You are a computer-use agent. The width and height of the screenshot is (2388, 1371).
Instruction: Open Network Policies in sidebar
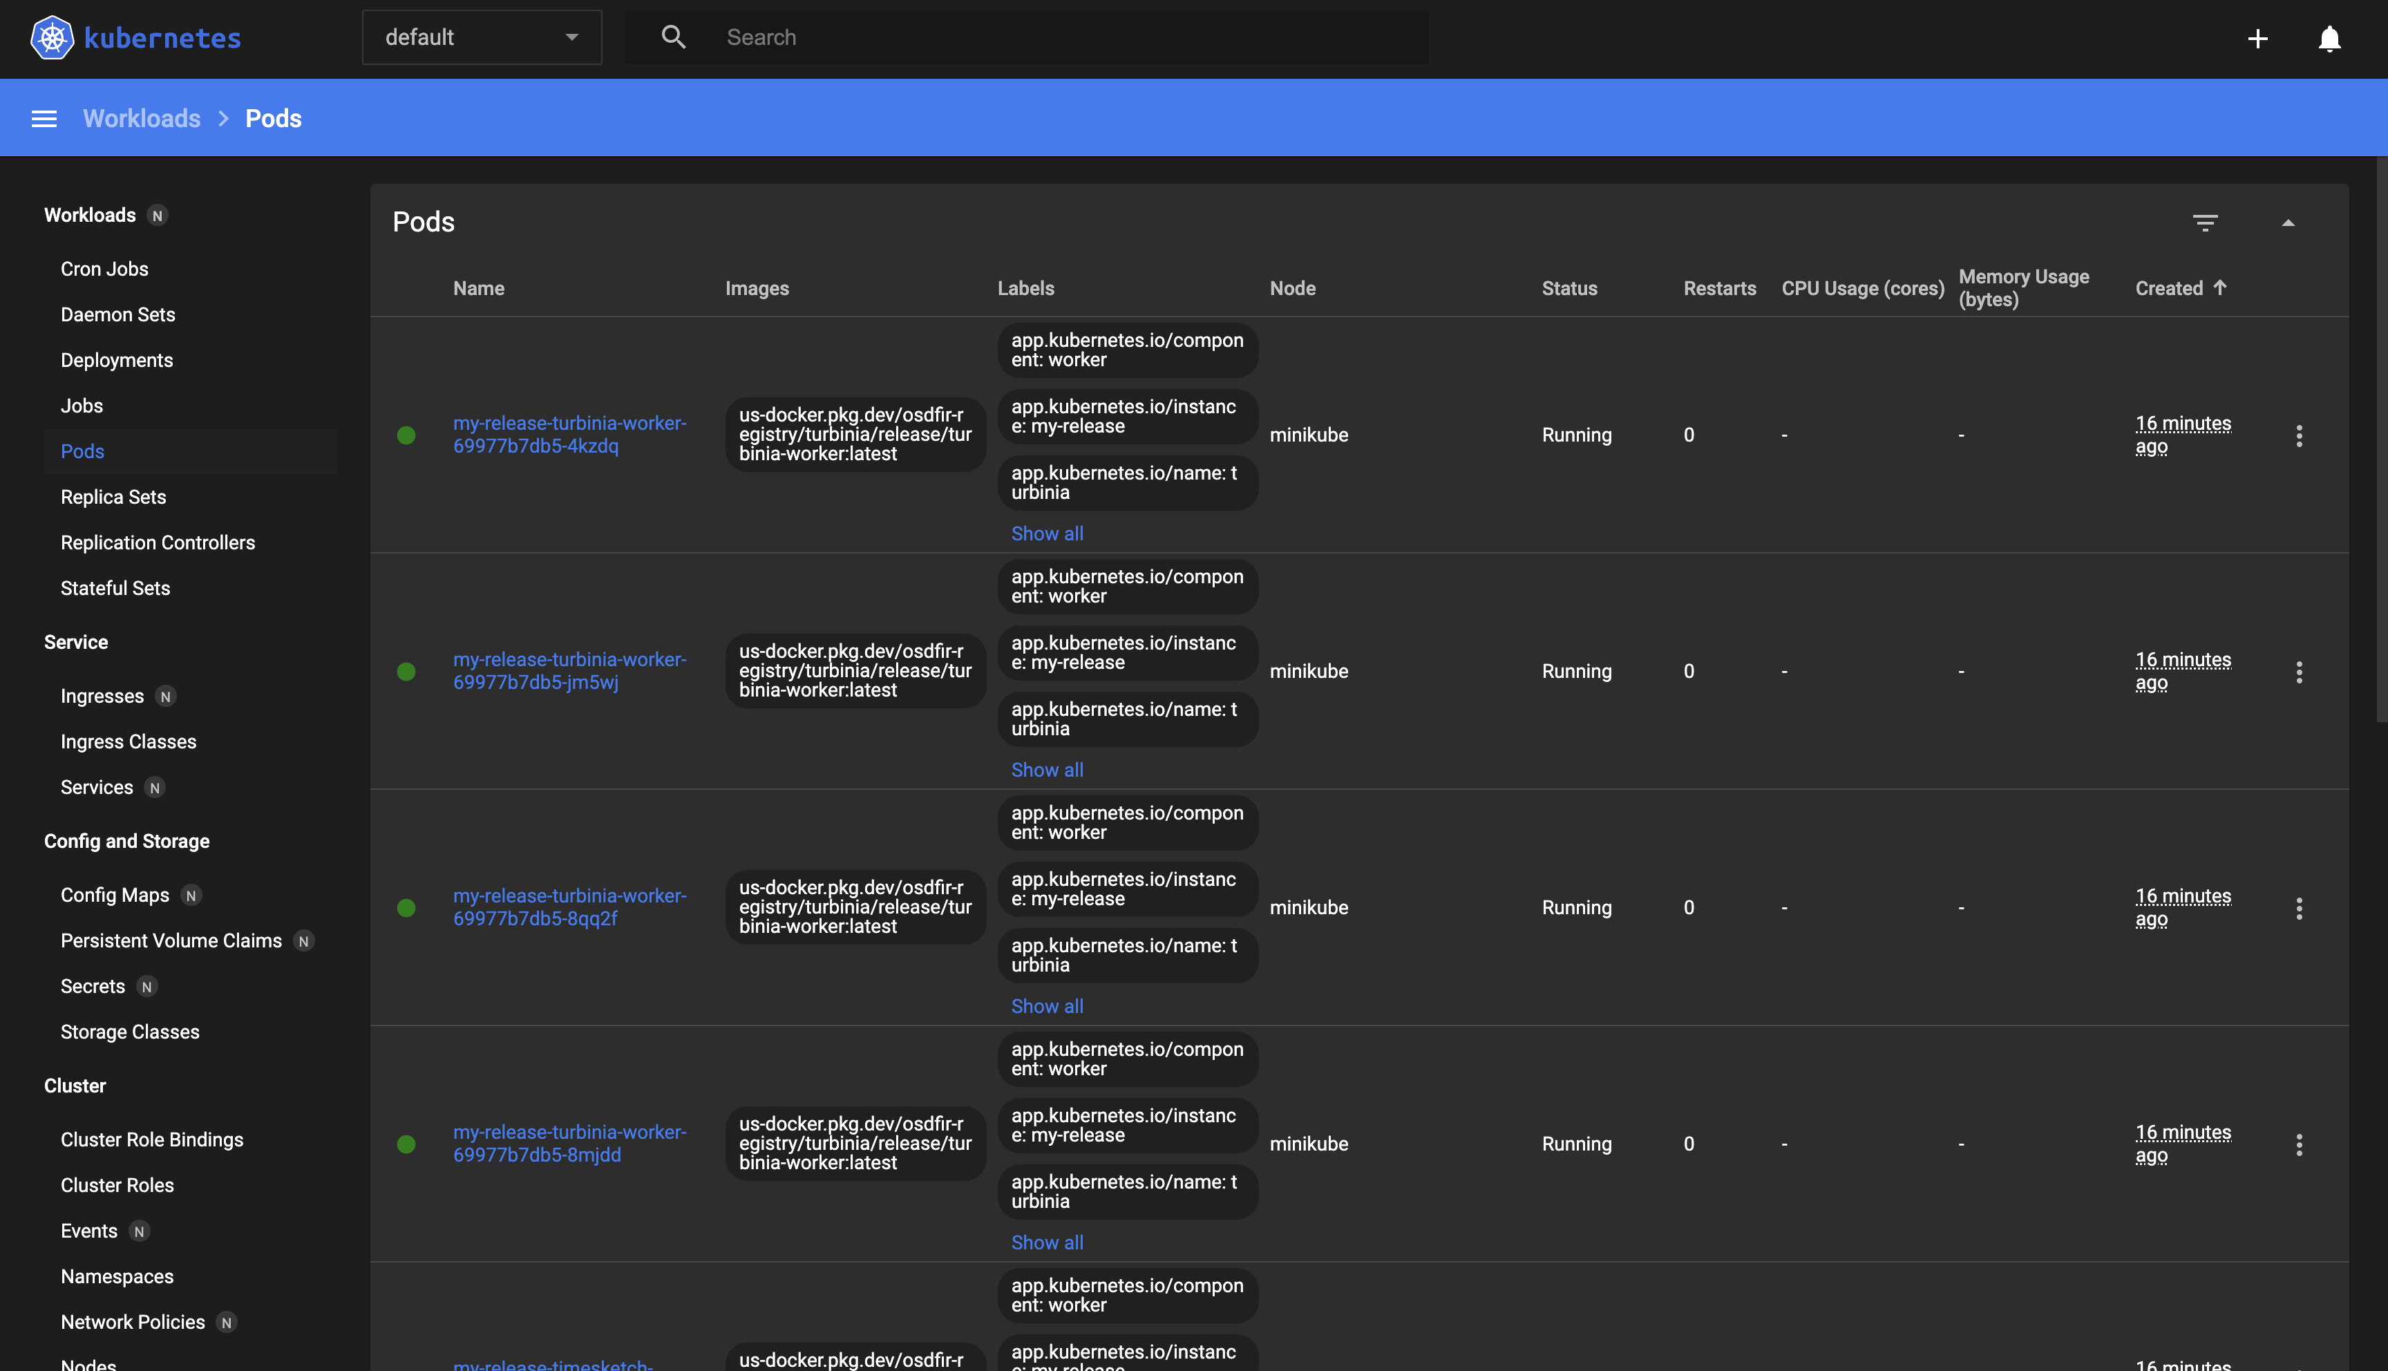[x=133, y=1323]
